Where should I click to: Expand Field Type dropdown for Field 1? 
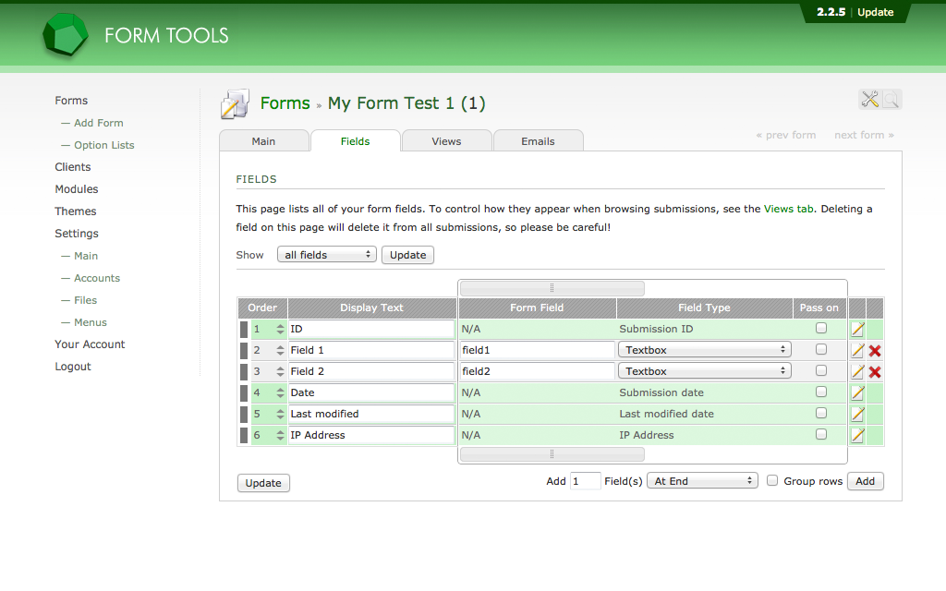pos(705,350)
